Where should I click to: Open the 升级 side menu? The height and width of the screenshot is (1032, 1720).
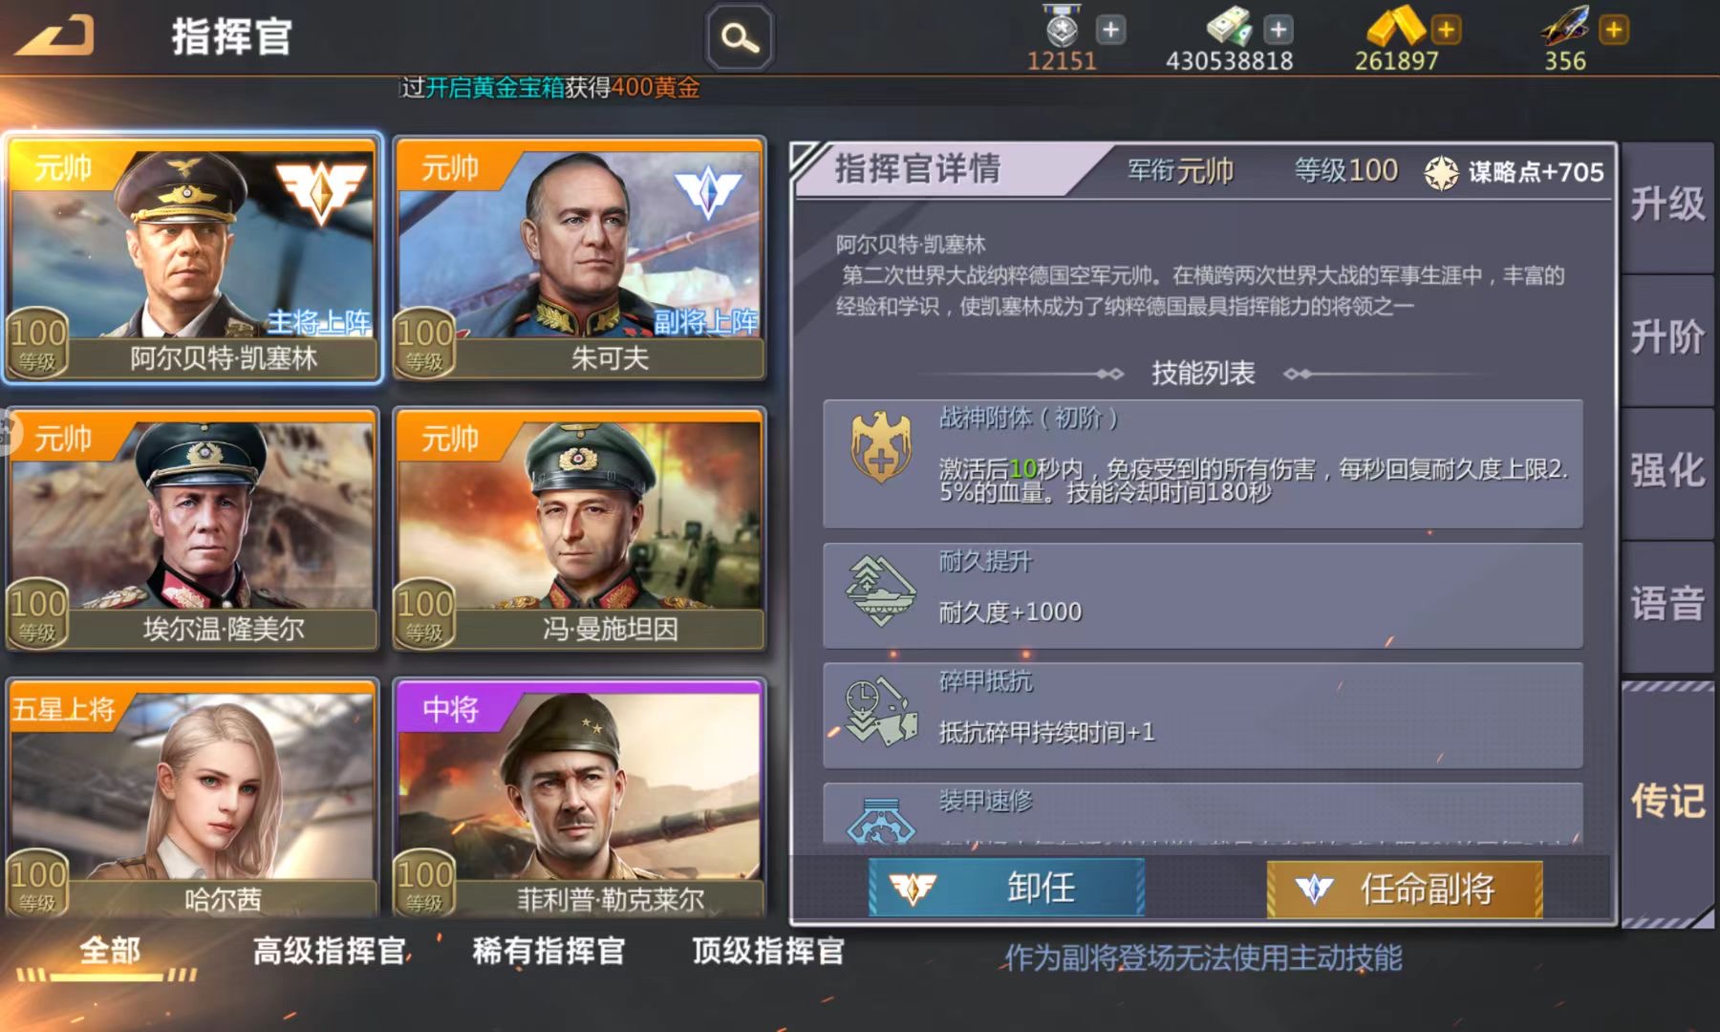coord(1667,205)
